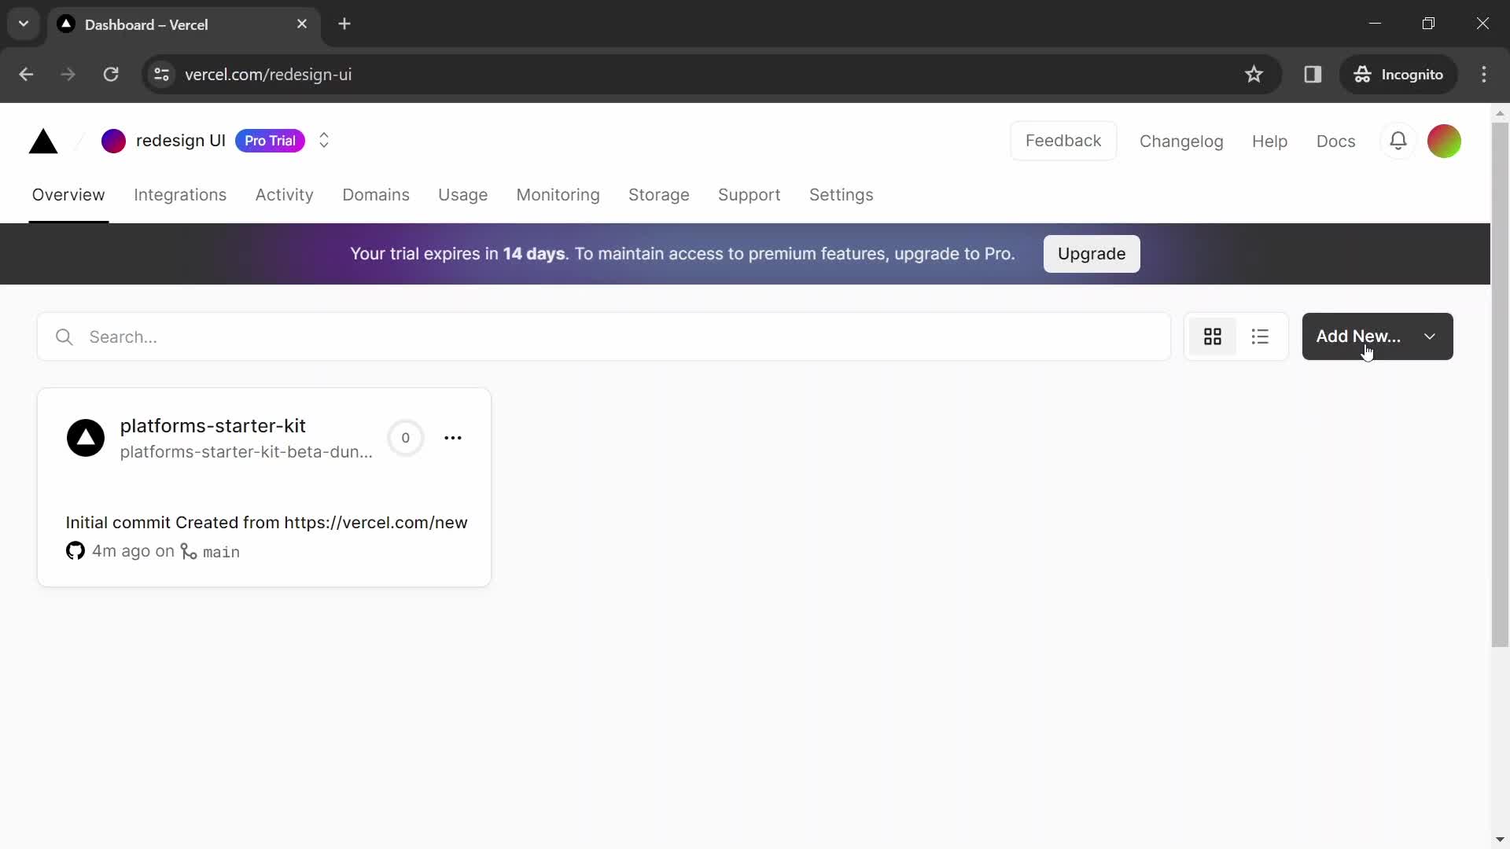
Task: Switch to list view layout
Action: pos(1260,336)
